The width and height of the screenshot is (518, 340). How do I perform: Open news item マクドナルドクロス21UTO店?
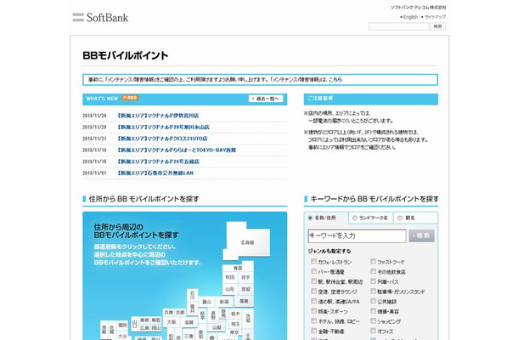(x=162, y=139)
